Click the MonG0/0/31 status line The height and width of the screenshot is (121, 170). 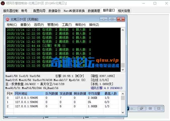(32, 88)
